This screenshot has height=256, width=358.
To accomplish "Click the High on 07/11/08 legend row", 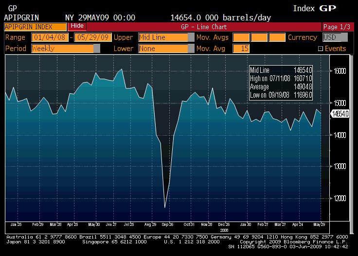I will (x=281, y=78).
